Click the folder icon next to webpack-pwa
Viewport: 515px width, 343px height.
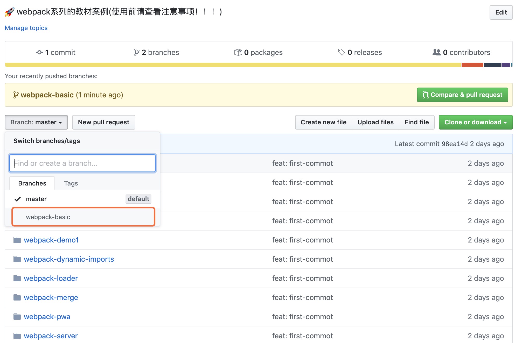click(x=17, y=317)
